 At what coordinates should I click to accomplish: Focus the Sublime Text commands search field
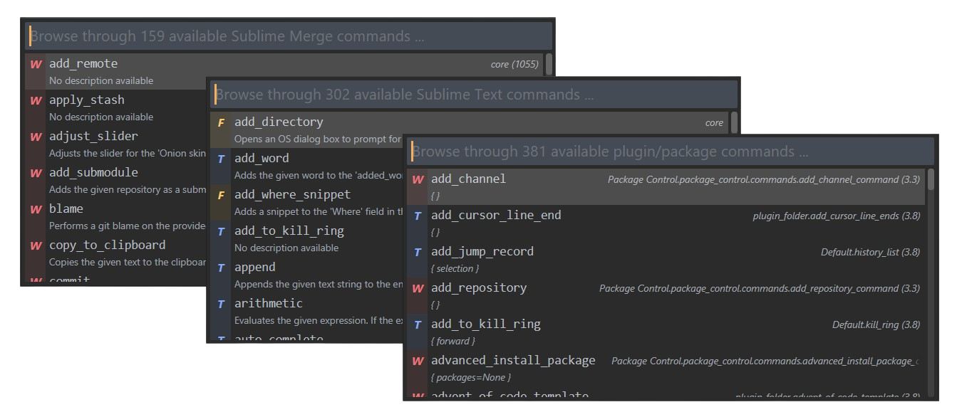pyautogui.click(x=474, y=94)
